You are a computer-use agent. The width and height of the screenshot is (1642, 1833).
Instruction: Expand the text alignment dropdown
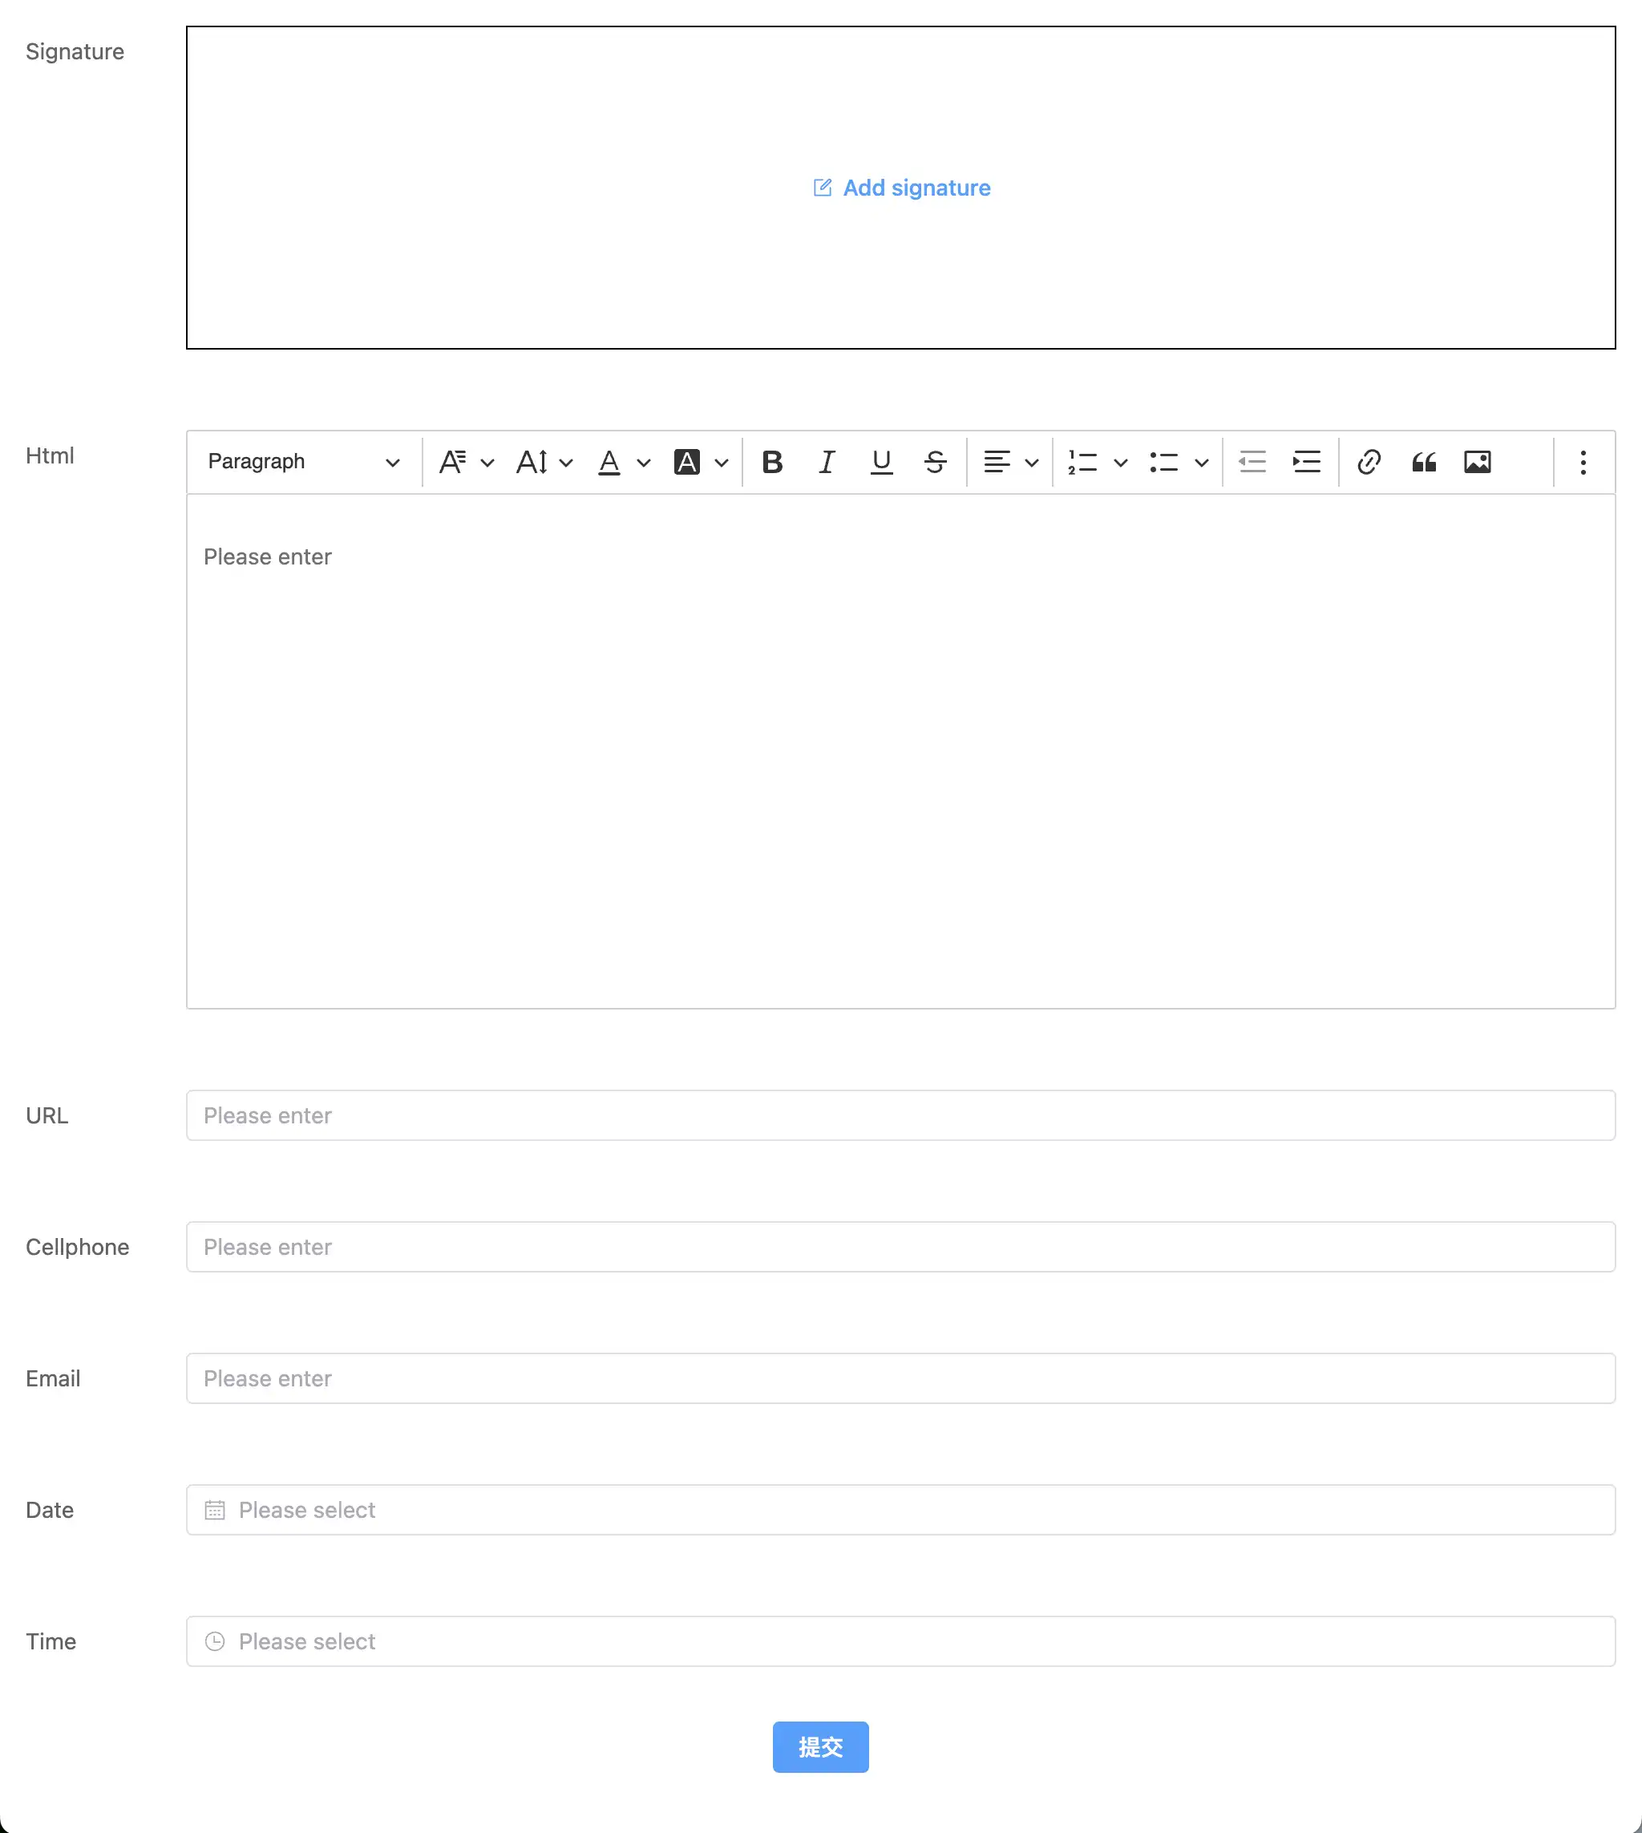click(1029, 461)
